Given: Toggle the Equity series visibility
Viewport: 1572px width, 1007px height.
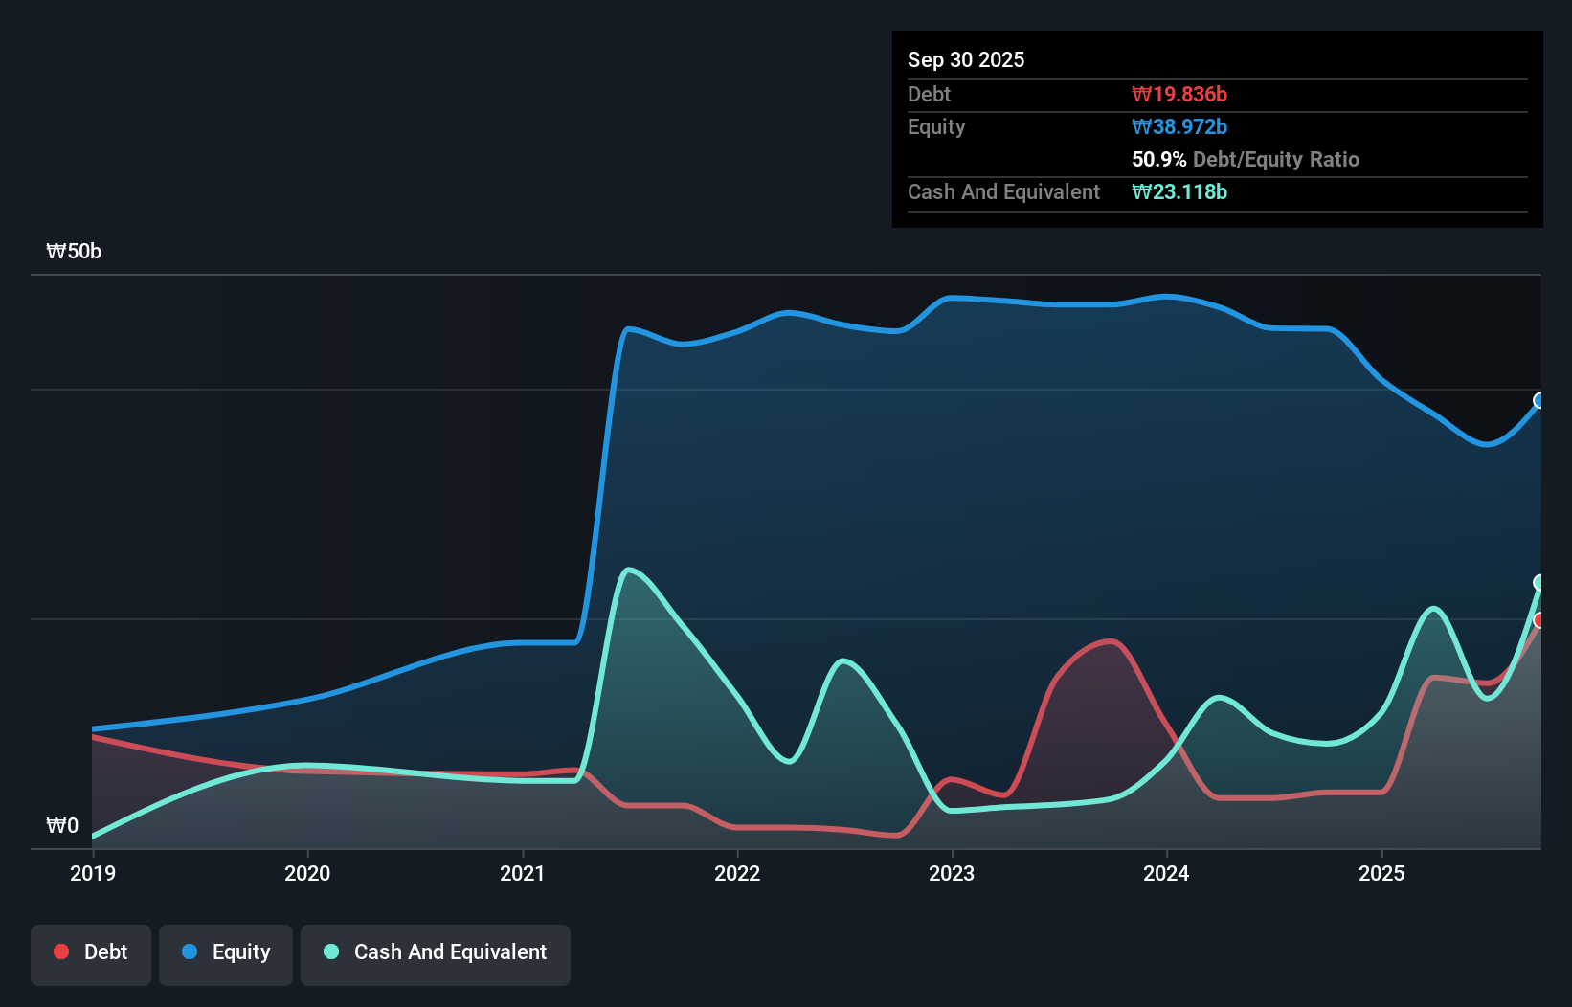Looking at the screenshot, I should [x=225, y=951].
